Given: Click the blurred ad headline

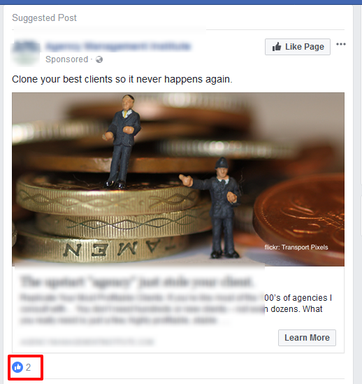Looking at the screenshot, I should pyautogui.click(x=136, y=282).
